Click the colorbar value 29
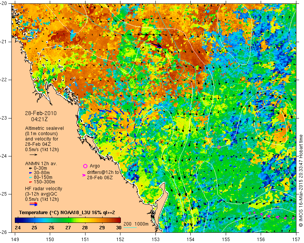Screen dimensions: 304x243 (x=102, y=227)
